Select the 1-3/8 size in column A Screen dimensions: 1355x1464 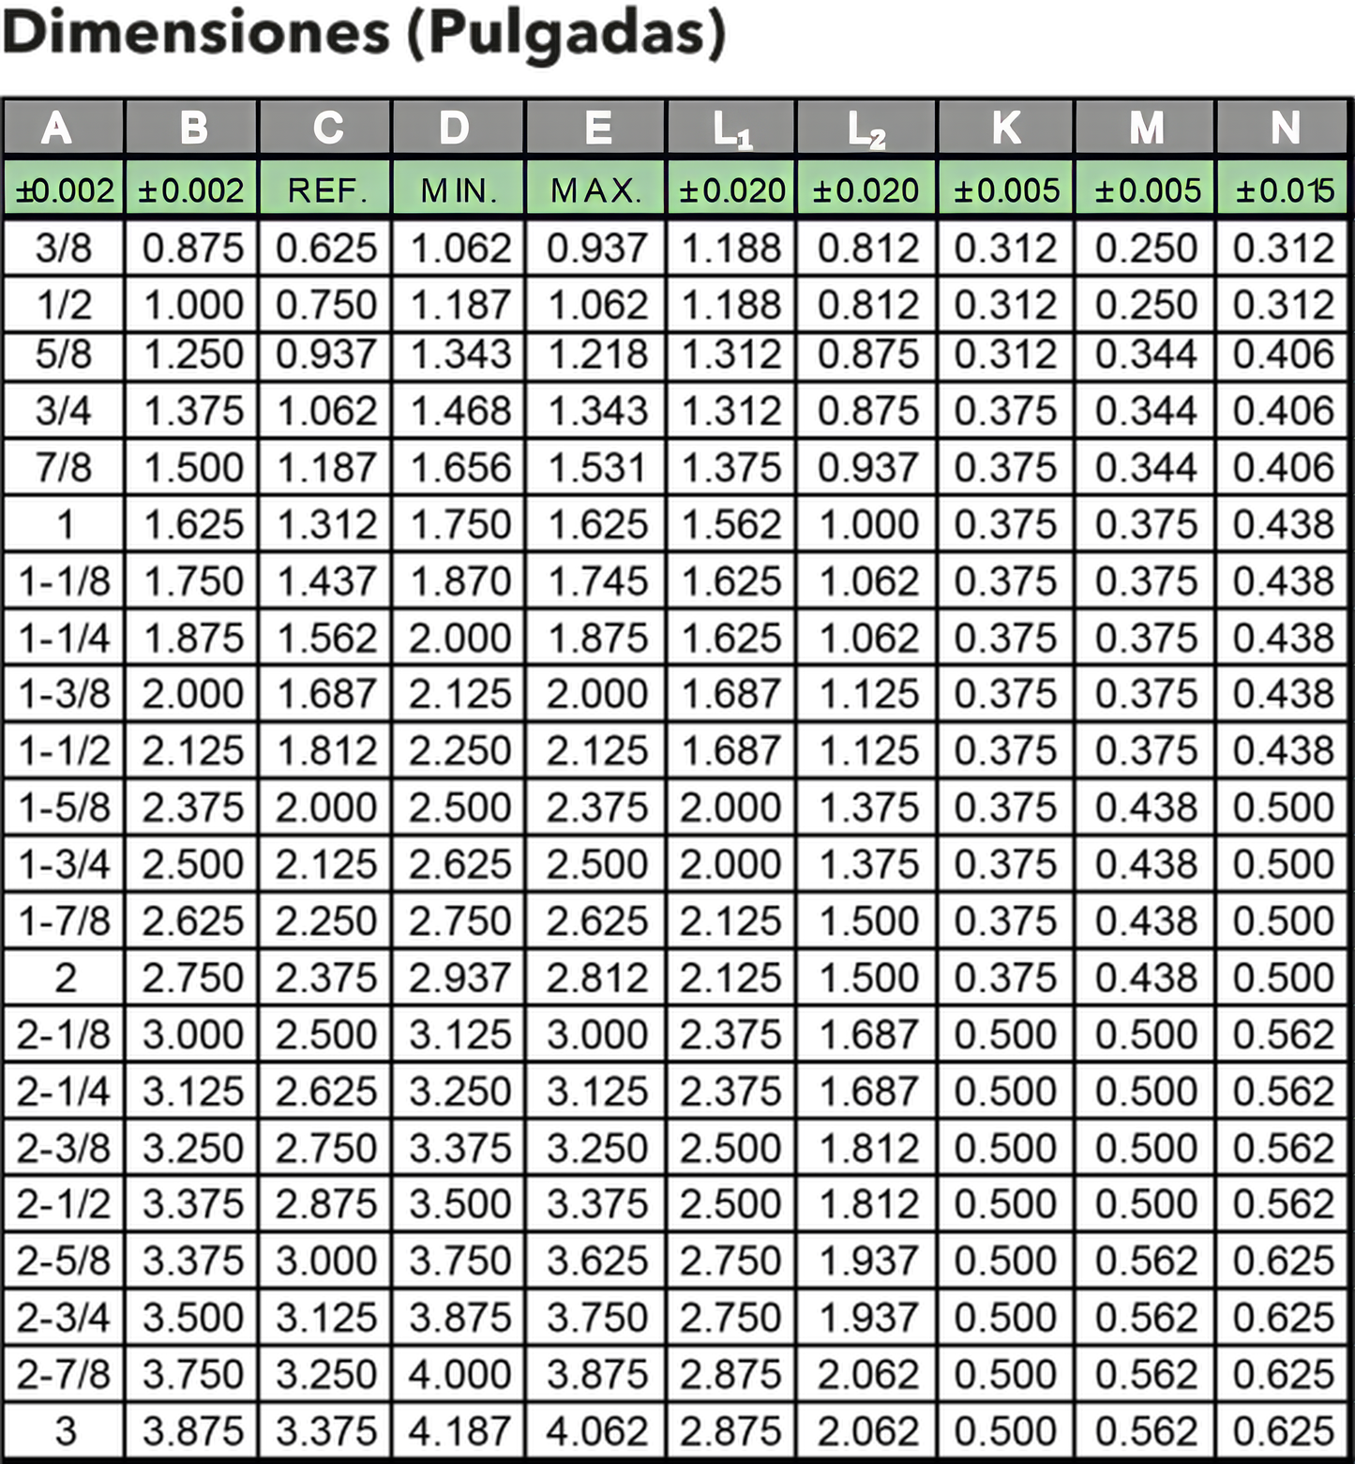coord(64,694)
